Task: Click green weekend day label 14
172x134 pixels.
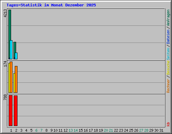Action: 76,130
